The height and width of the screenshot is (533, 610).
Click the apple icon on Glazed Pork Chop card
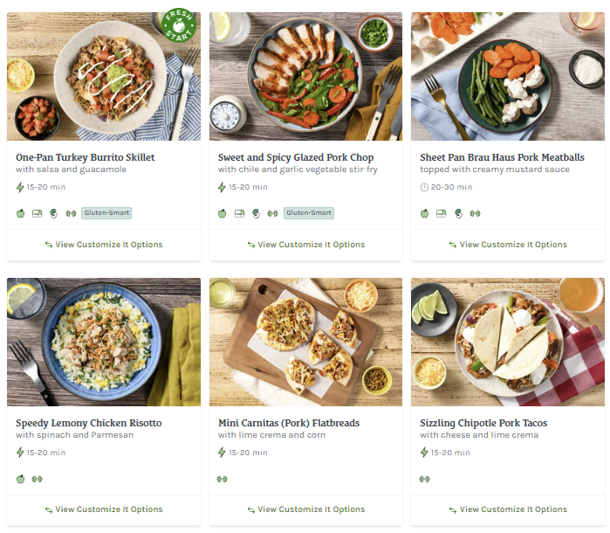point(223,213)
